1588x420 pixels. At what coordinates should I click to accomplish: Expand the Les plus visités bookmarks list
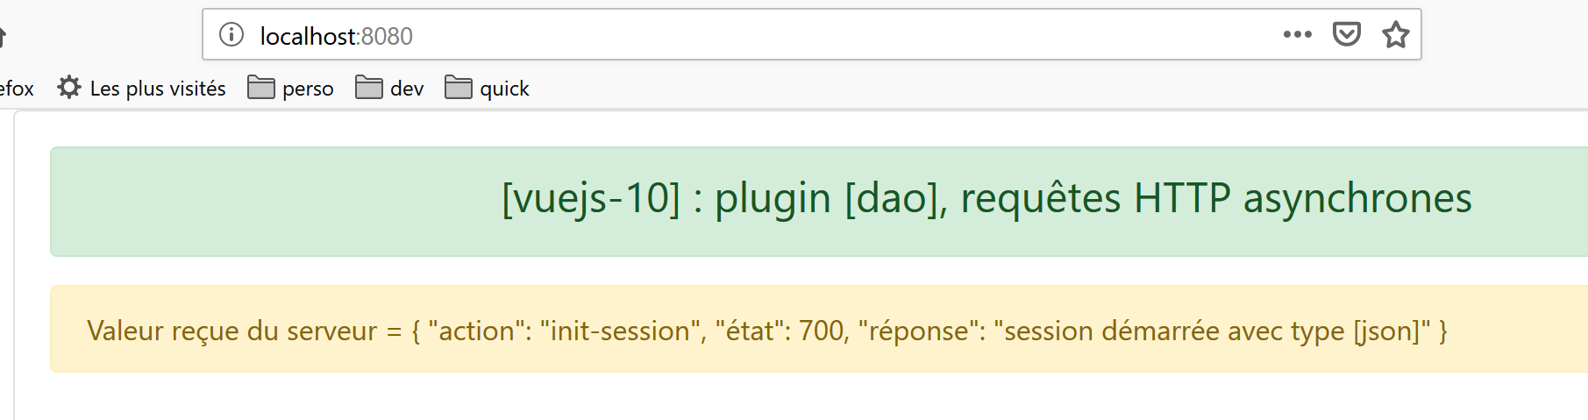click(158, 89)
